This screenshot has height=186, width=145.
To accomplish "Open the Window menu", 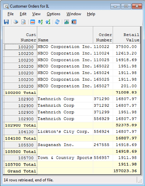I will click(x=74, y=14).
